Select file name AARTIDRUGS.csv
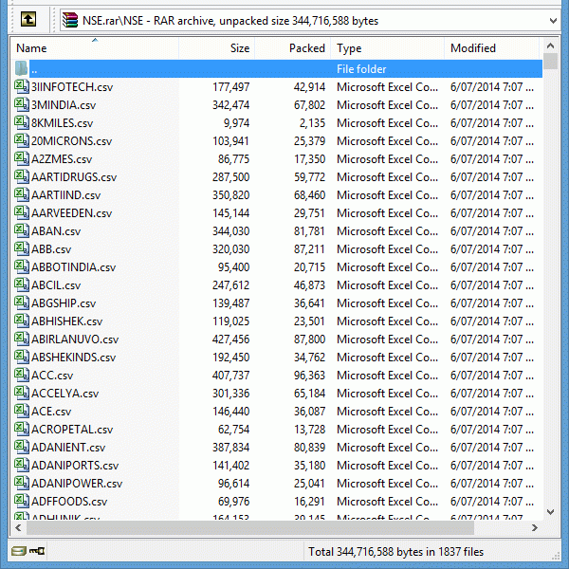Image resolution: width=569 pixels, height=569 pixels. pos(74,177)
